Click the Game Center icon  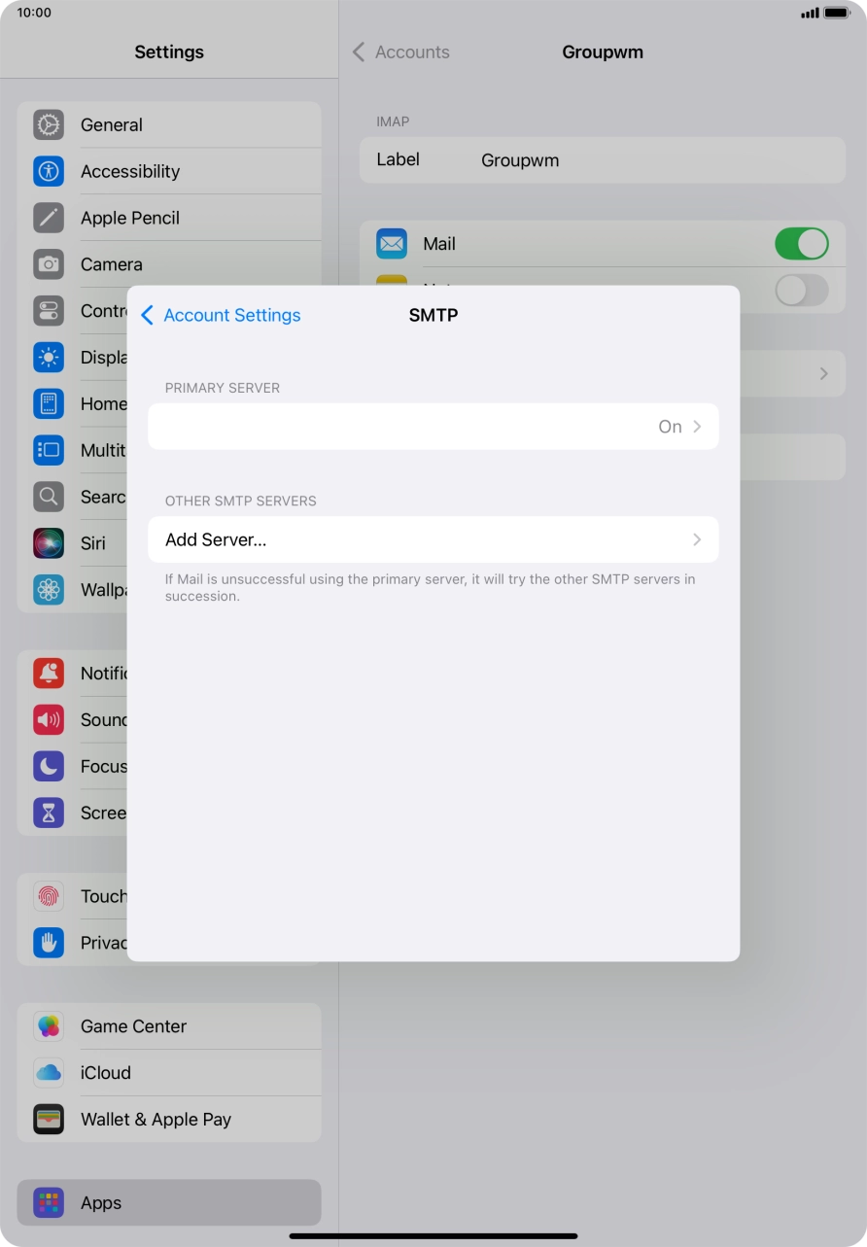point(48,1025)
